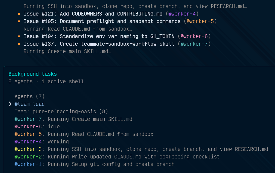Click the Background tasks panel title
The height and width of the screenshot is (173, 275).
coord(33,74)
